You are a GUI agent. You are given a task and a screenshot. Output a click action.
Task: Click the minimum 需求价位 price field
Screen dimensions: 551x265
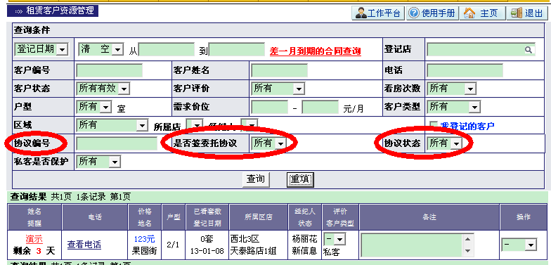pyautogui.click(x=270, y=107)
